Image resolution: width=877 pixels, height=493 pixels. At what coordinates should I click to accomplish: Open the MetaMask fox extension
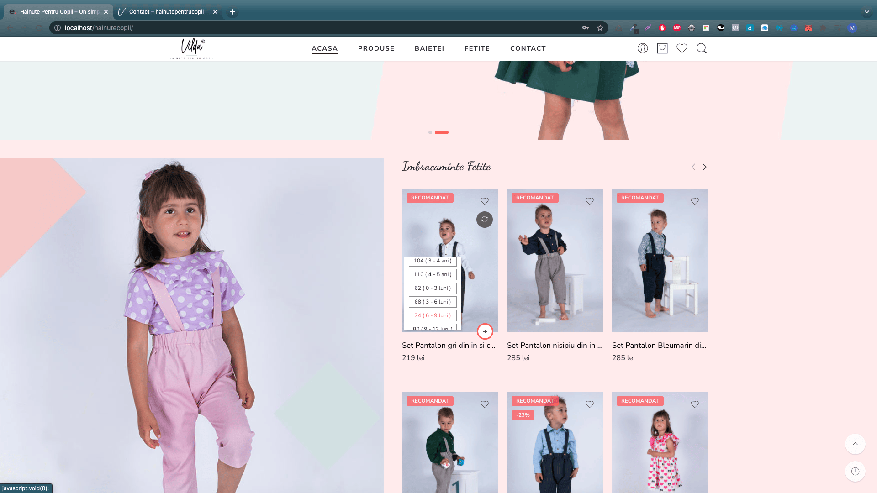(808, 28)
